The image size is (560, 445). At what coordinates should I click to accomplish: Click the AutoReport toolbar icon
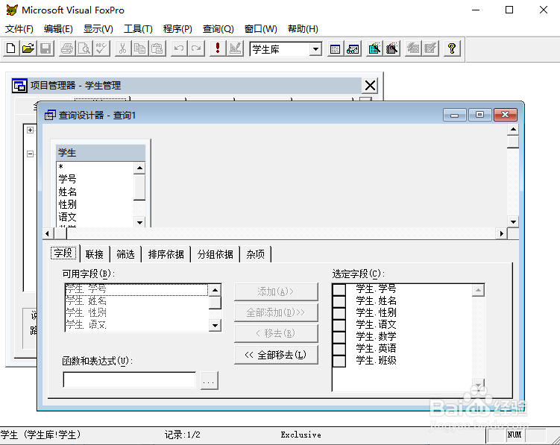point(430,49)
